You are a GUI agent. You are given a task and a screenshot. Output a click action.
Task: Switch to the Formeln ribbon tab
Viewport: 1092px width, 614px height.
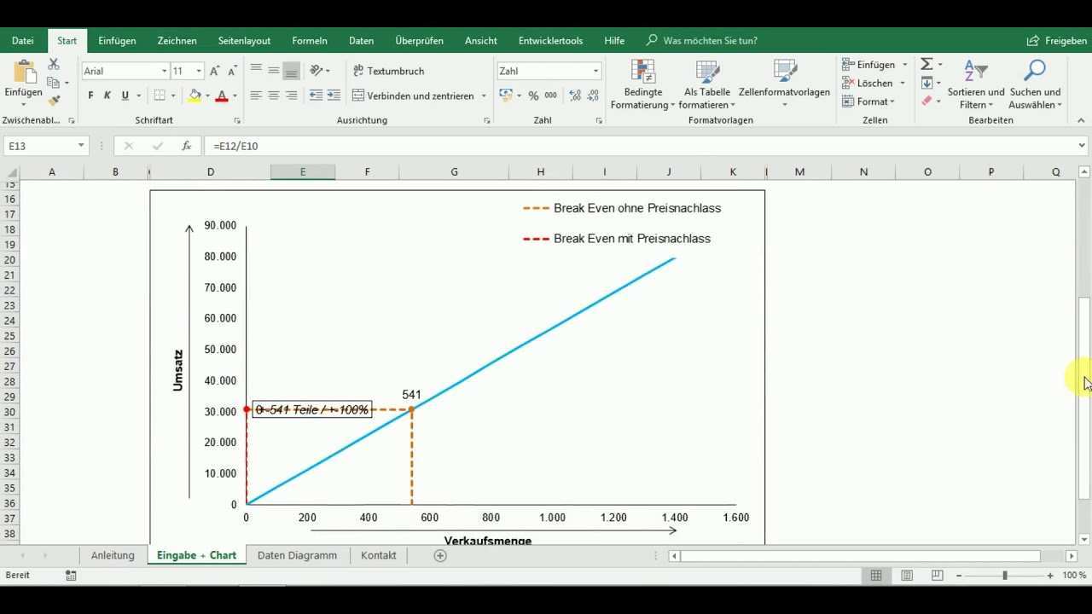coord(309,40)
